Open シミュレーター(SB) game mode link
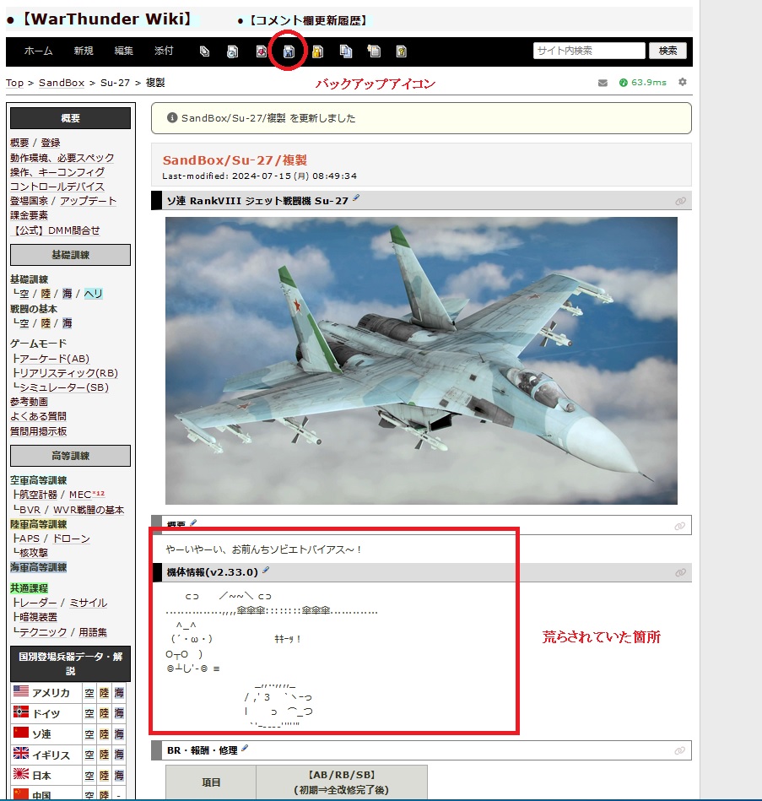The width and height of the screenshot is (762, 801). [64, 387]
